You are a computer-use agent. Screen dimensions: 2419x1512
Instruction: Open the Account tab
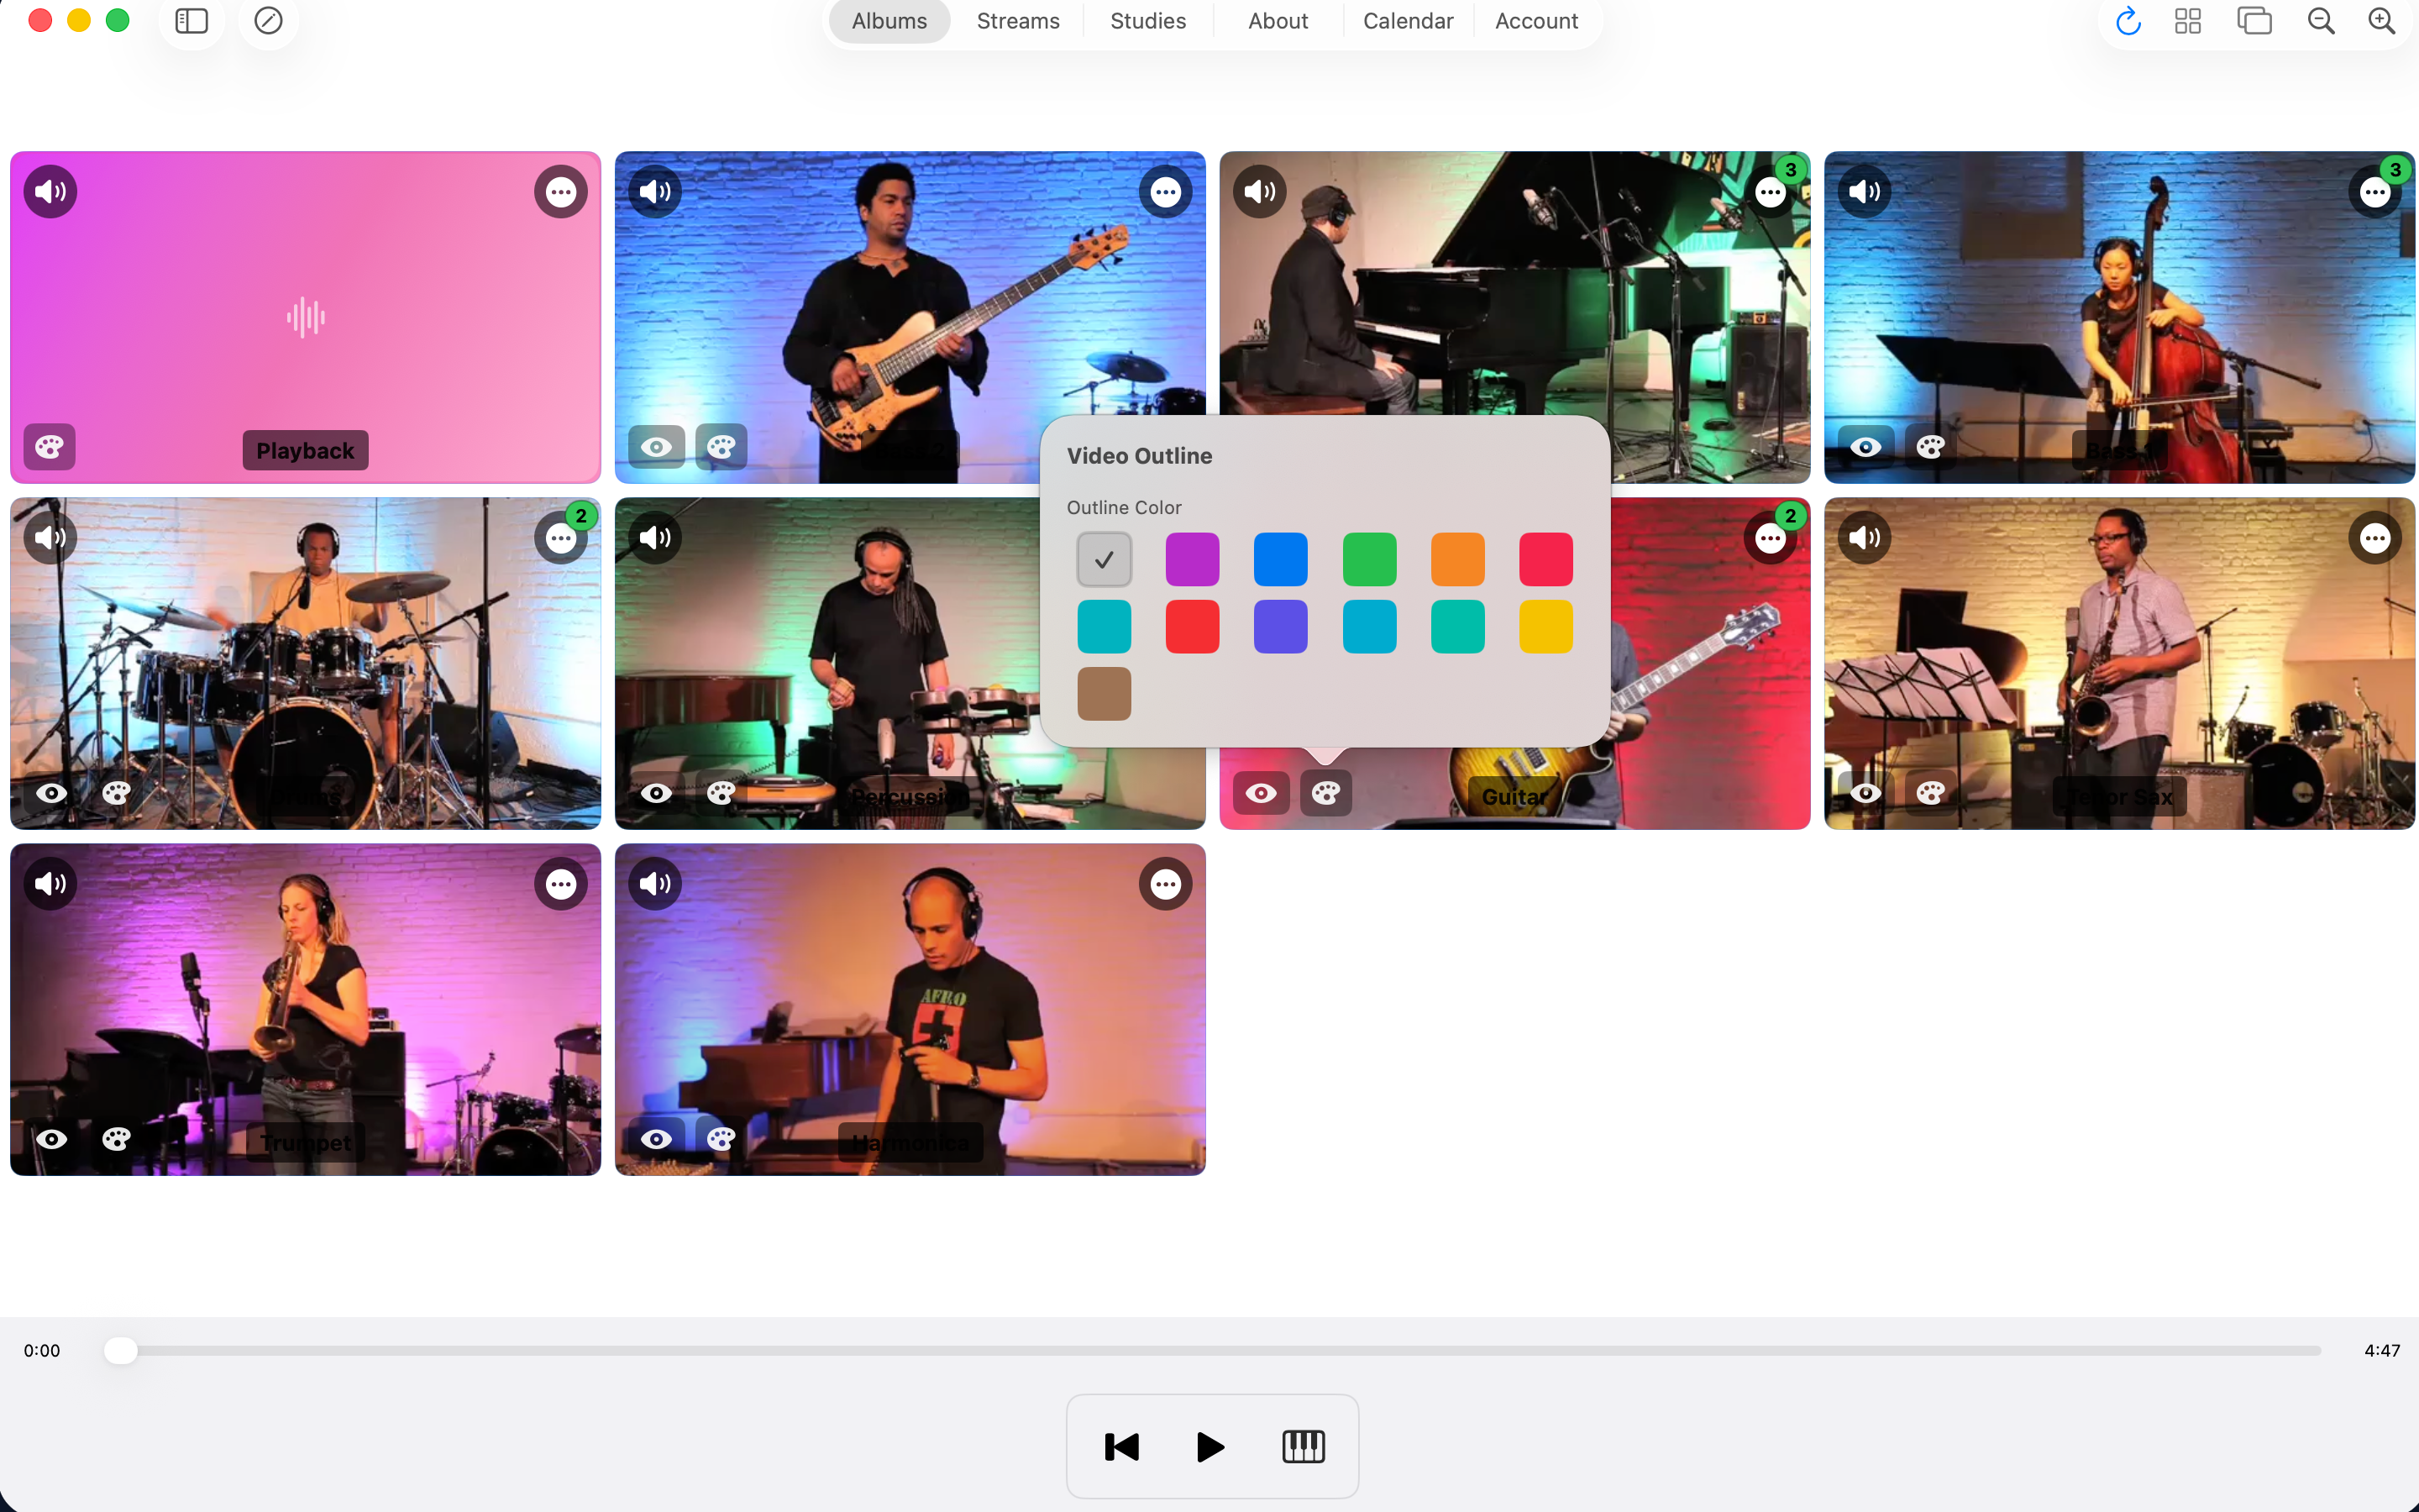(1536, 21)
